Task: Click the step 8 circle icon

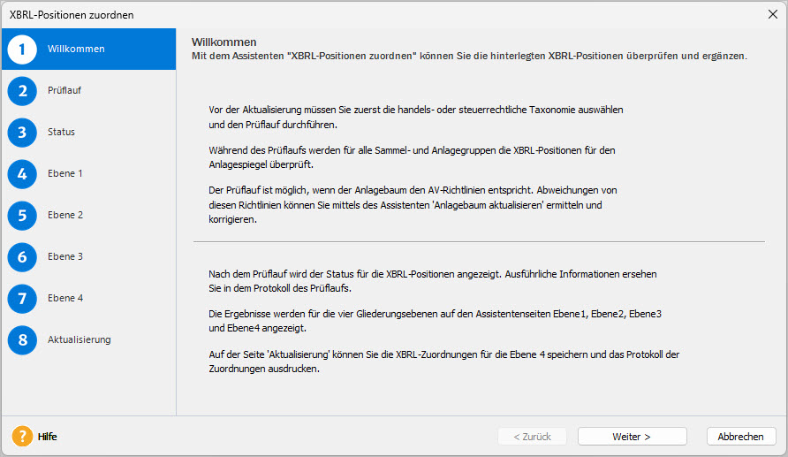Action: tap(22, 339)
